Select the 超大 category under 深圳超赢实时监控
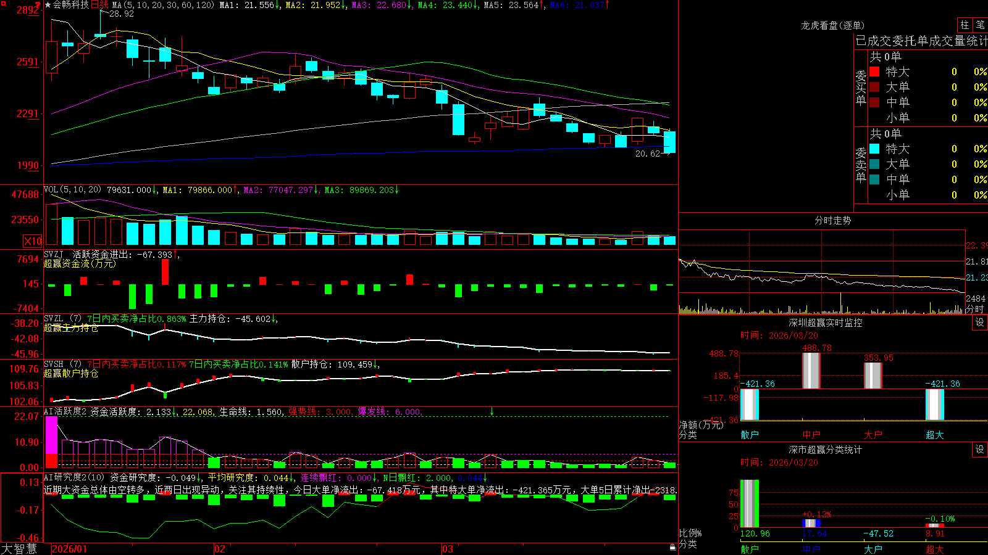The height and width of the screenshot is (555, 988). tap(935, 435)
